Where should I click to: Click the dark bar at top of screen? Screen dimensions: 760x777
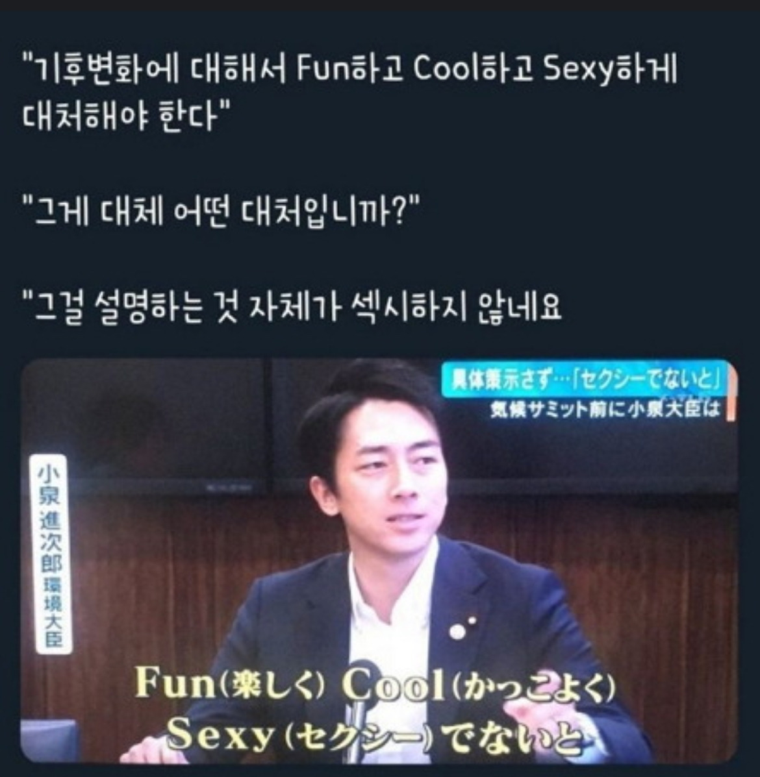[x=380, y=5]
